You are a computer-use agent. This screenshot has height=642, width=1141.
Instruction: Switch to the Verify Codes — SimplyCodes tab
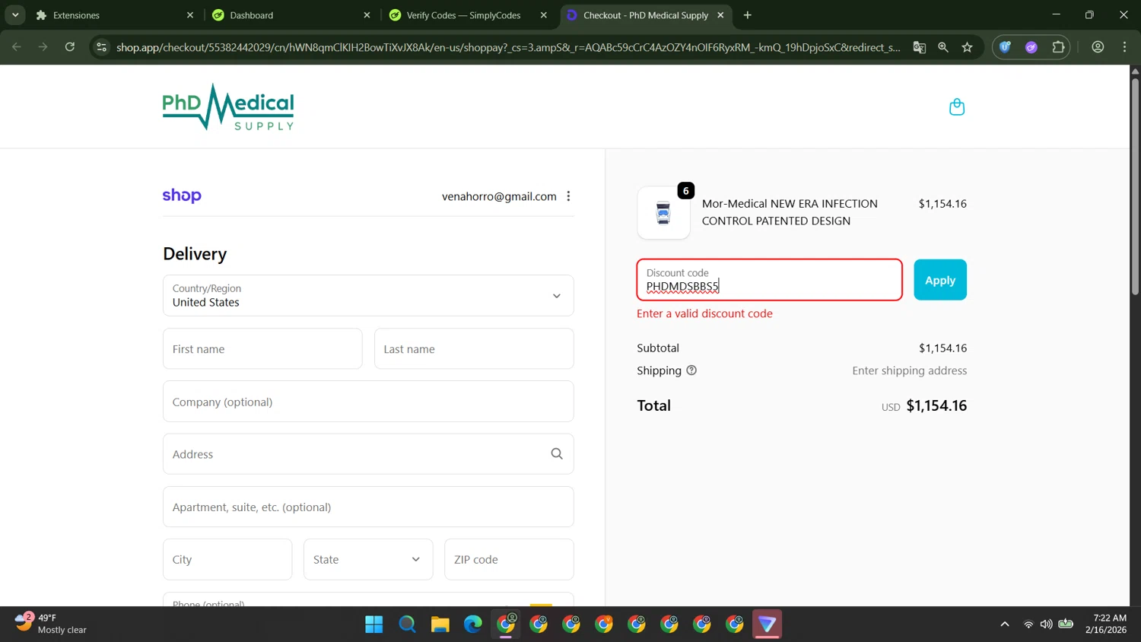[x=467, y=15]
